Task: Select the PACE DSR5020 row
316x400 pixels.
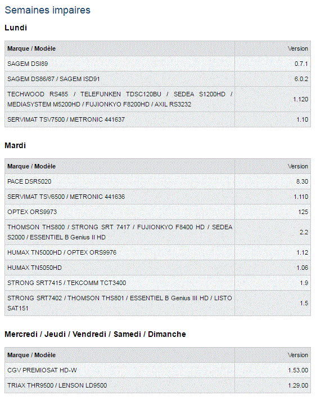Action: 157,181
